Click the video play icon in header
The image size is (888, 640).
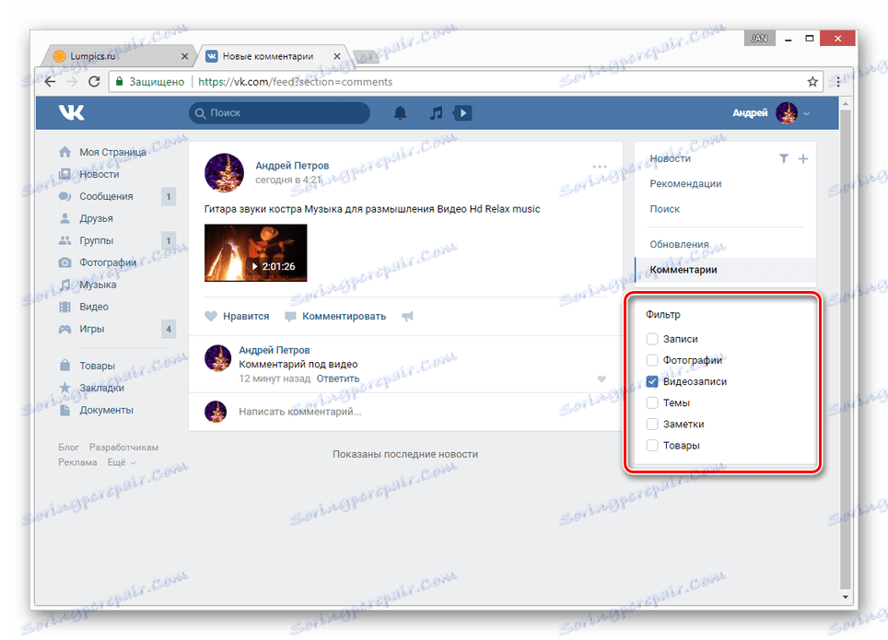(x=462, y=112)
